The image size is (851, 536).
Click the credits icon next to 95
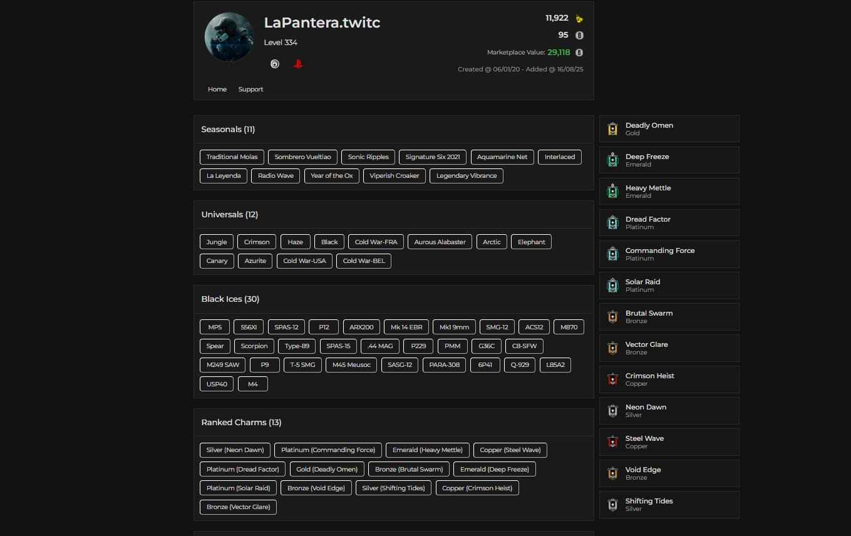(579, 36)
